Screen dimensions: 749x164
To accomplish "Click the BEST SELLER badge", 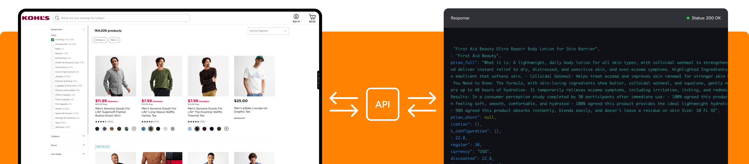I will [102, 147].
